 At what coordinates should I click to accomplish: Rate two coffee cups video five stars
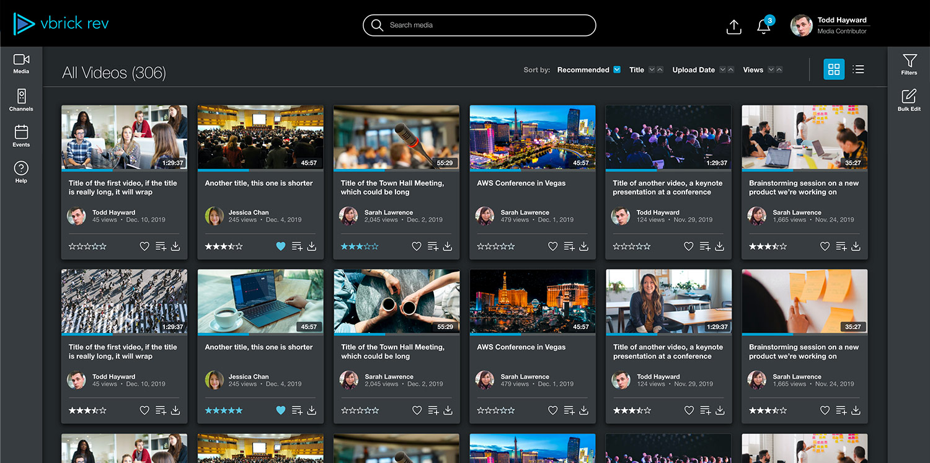coord(375,410)
